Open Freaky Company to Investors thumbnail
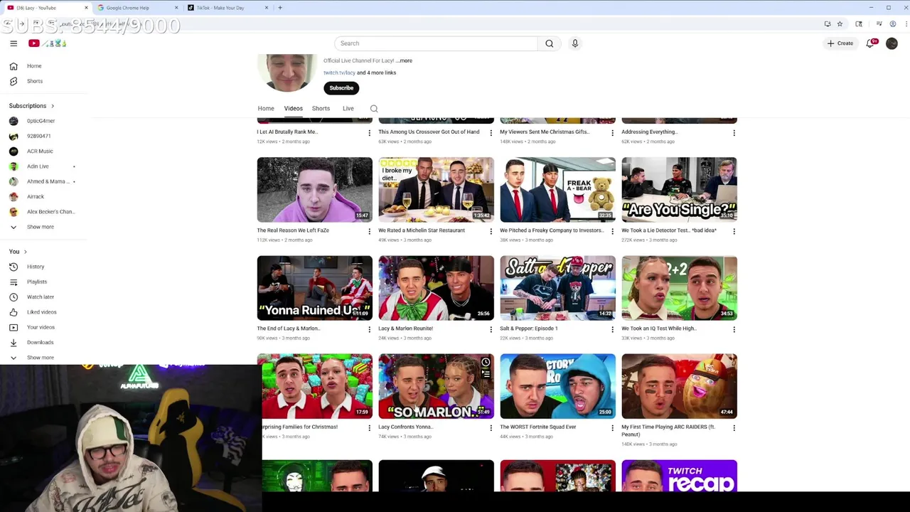Viewport: 910px width, 512px height. click(557, 190)
